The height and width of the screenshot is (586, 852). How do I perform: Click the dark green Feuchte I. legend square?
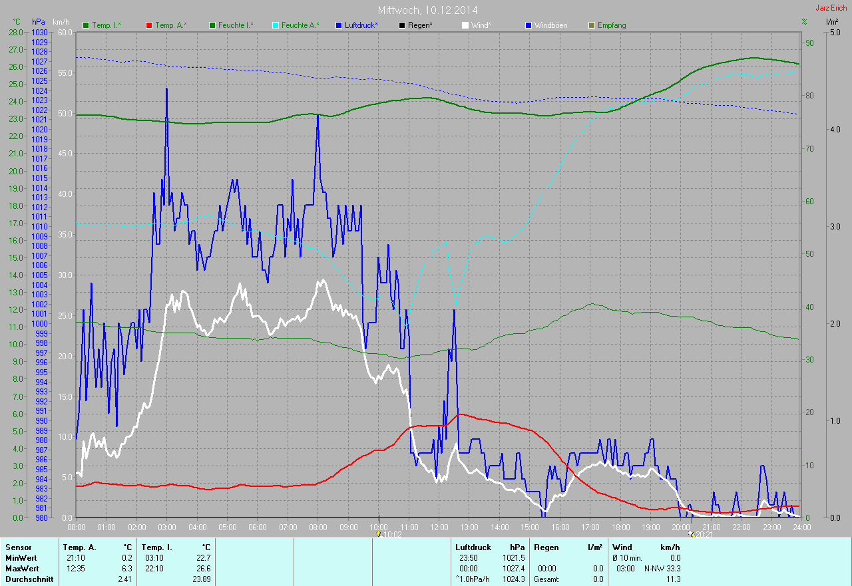point(212,25)
